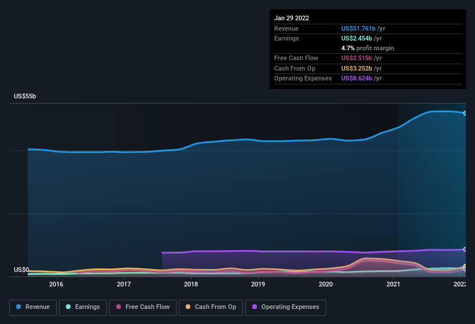Select the 2021 x-axis label

393,284
